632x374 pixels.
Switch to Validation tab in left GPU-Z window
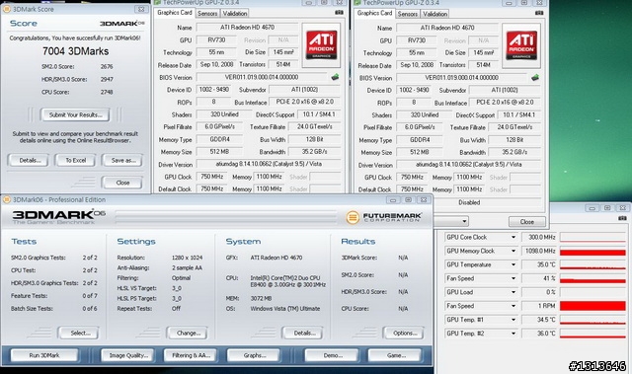tap(235, 13)
